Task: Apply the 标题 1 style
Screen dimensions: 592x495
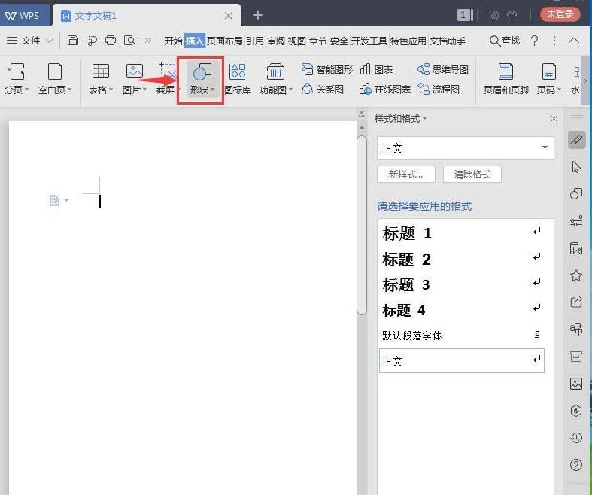Action: [x=461, y=233]
